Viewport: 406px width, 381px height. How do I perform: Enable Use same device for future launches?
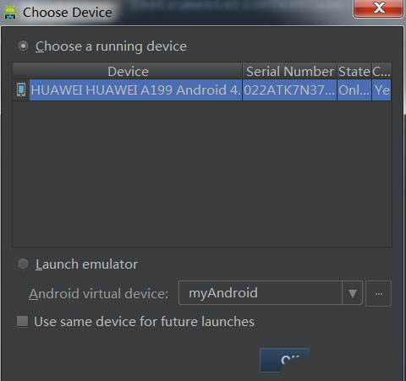(x=22, y=321)
